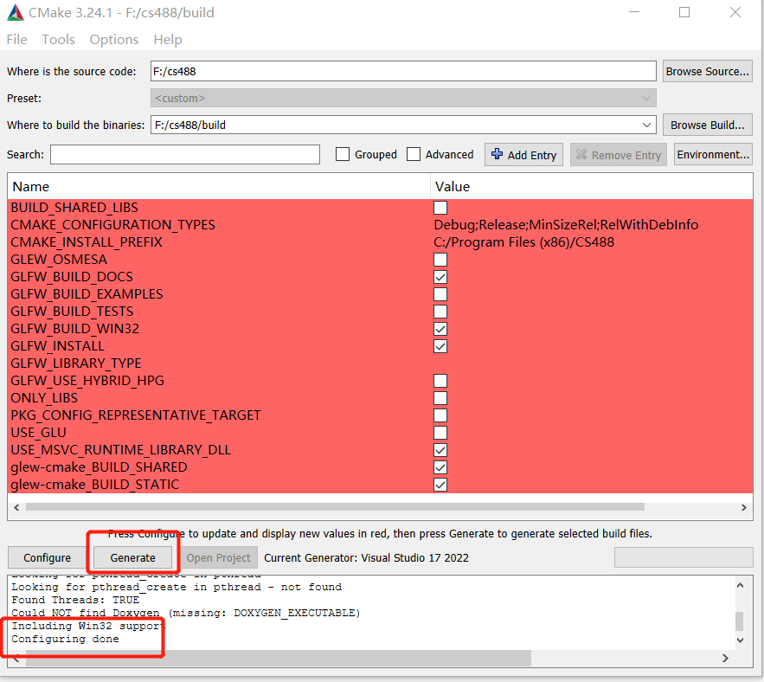This screenshot has width=764, height=682.
Task: Click the progress bar beside generator label
Action: (684, 557)
